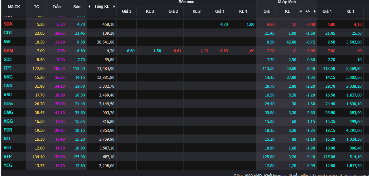This screenshot has height=176, width=369.
Task: Click left arrow next to +/- column
Action: [x=301, y=11]
